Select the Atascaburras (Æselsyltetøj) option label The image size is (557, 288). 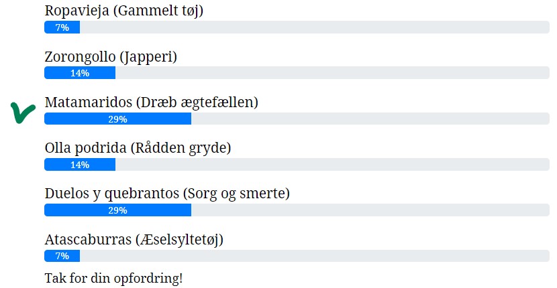[134, 239]
